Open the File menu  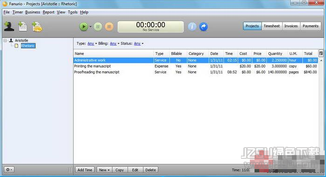pos(7,12)
